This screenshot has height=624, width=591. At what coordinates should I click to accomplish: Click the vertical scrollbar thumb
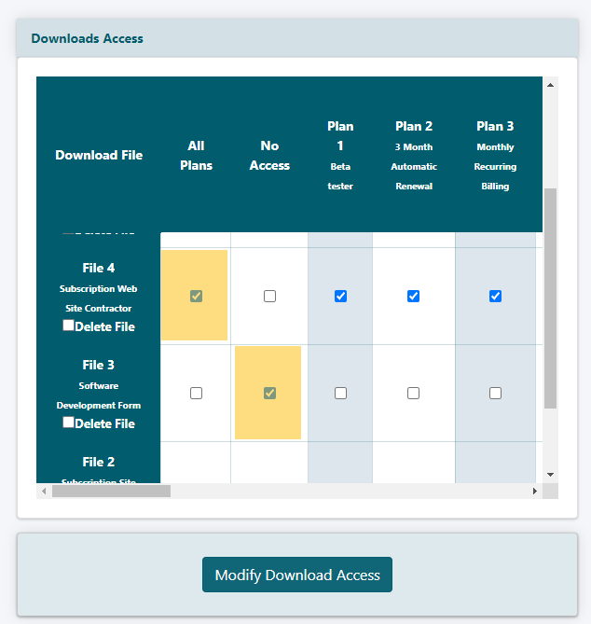550,298
